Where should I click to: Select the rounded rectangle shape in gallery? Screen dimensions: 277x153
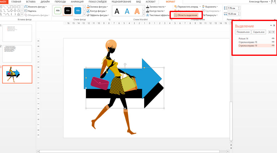pos(19,7)
